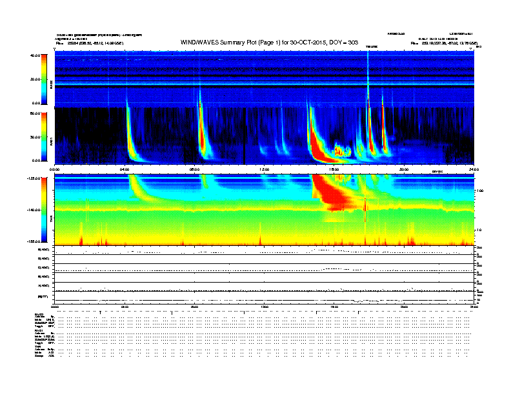Click the -155.00 label on TNR scale
The image size is (511, 394).
coord(34,241)
